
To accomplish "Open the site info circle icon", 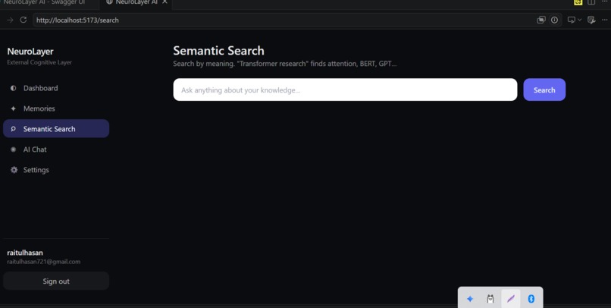I will [554, 20].
